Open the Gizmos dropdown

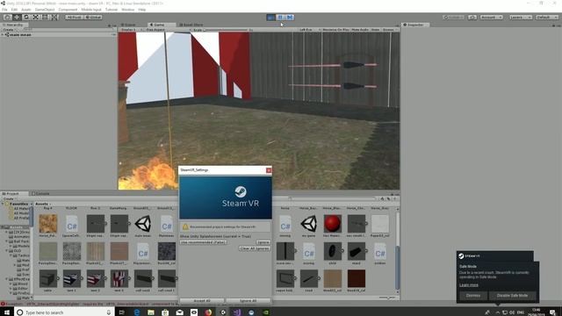click(x=389, y=30)
